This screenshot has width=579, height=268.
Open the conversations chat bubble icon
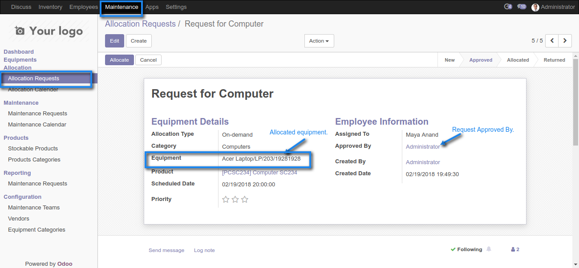pos(522,7)
